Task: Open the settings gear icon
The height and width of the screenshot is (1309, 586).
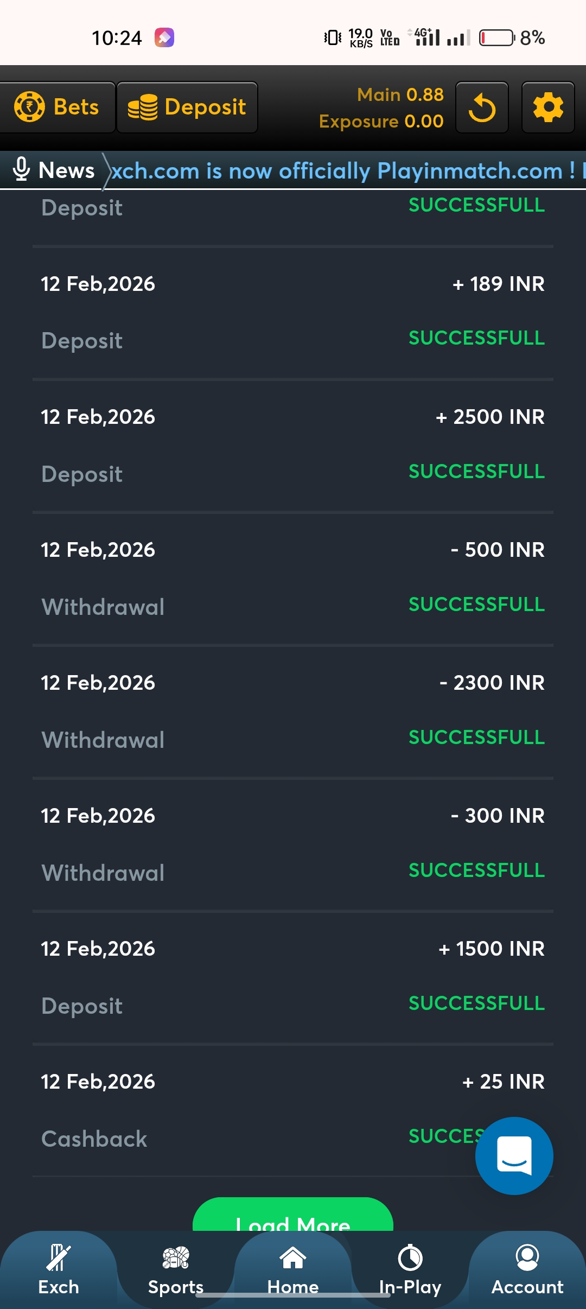Action: 548,107
